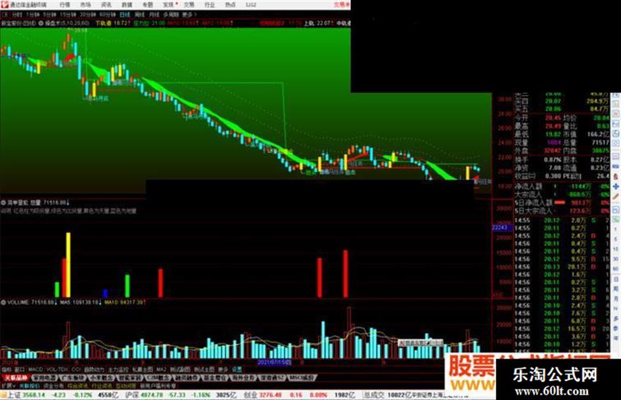Image resolution: width=621 pixels, height=400 pixels.
Task: Select the 周线 weekly period tab
Action: pyautogui.click(x=139, y=14)
